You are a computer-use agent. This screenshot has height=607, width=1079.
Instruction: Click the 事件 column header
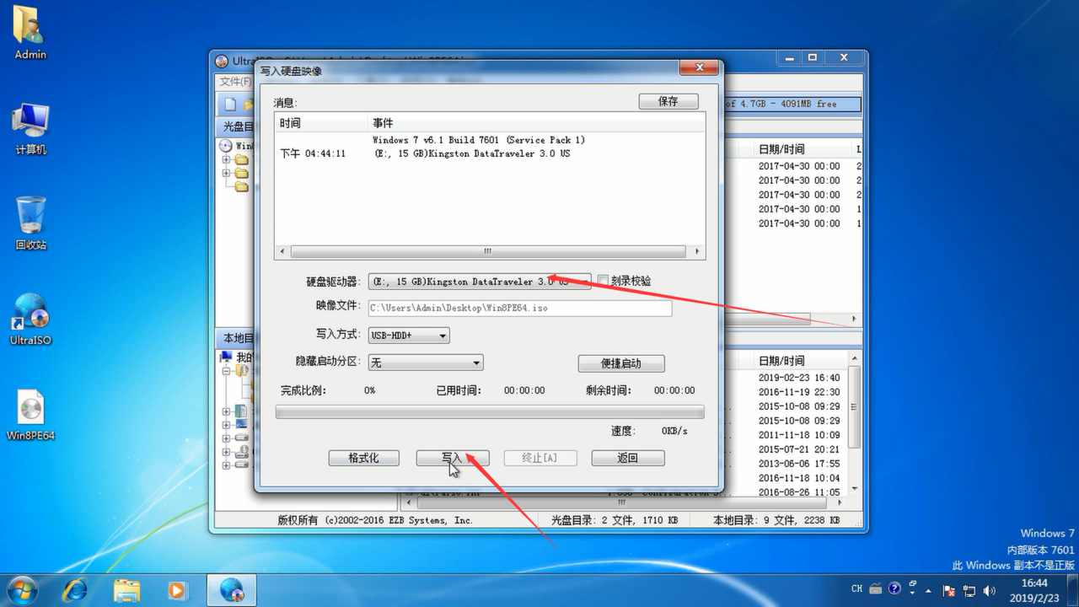(x=536, y=123)
